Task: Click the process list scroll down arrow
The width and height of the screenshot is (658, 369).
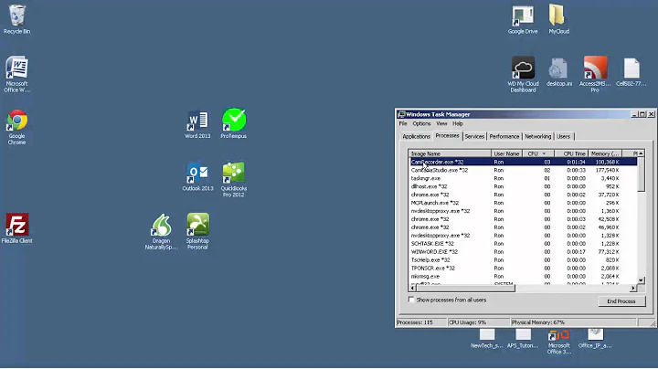Action: tap(641, 280)
